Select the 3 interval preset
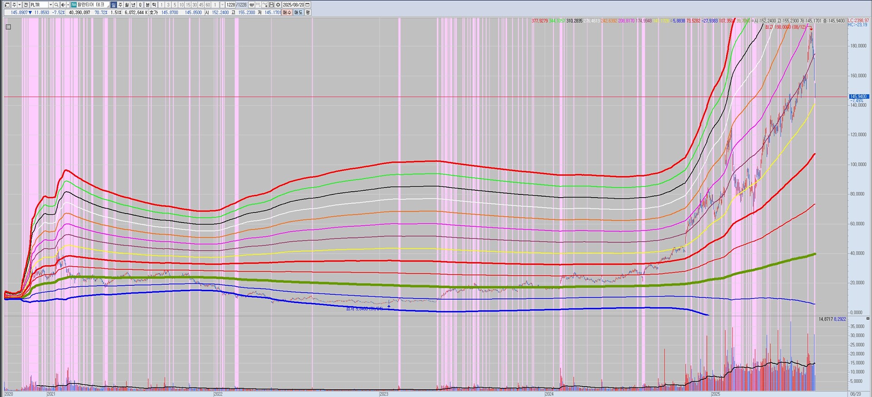The height and width of the screenshot is (397, 872). click(x=168, y=5)
